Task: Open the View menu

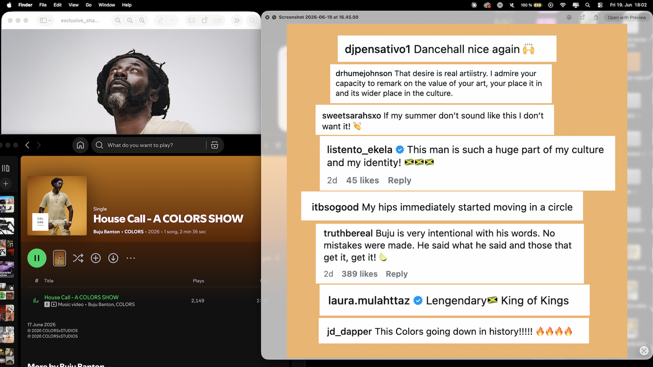Action: tap(74, 5)
